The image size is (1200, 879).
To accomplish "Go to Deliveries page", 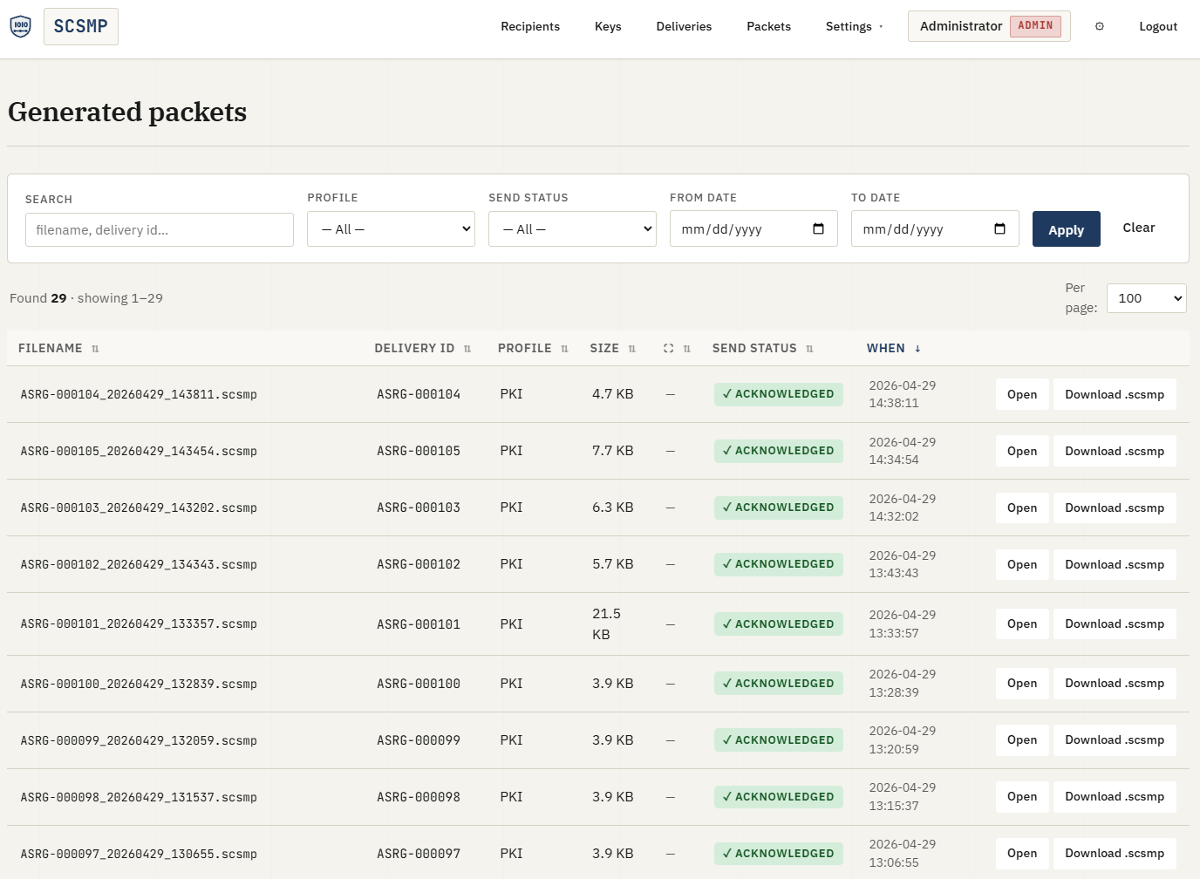I will (684, 26).
